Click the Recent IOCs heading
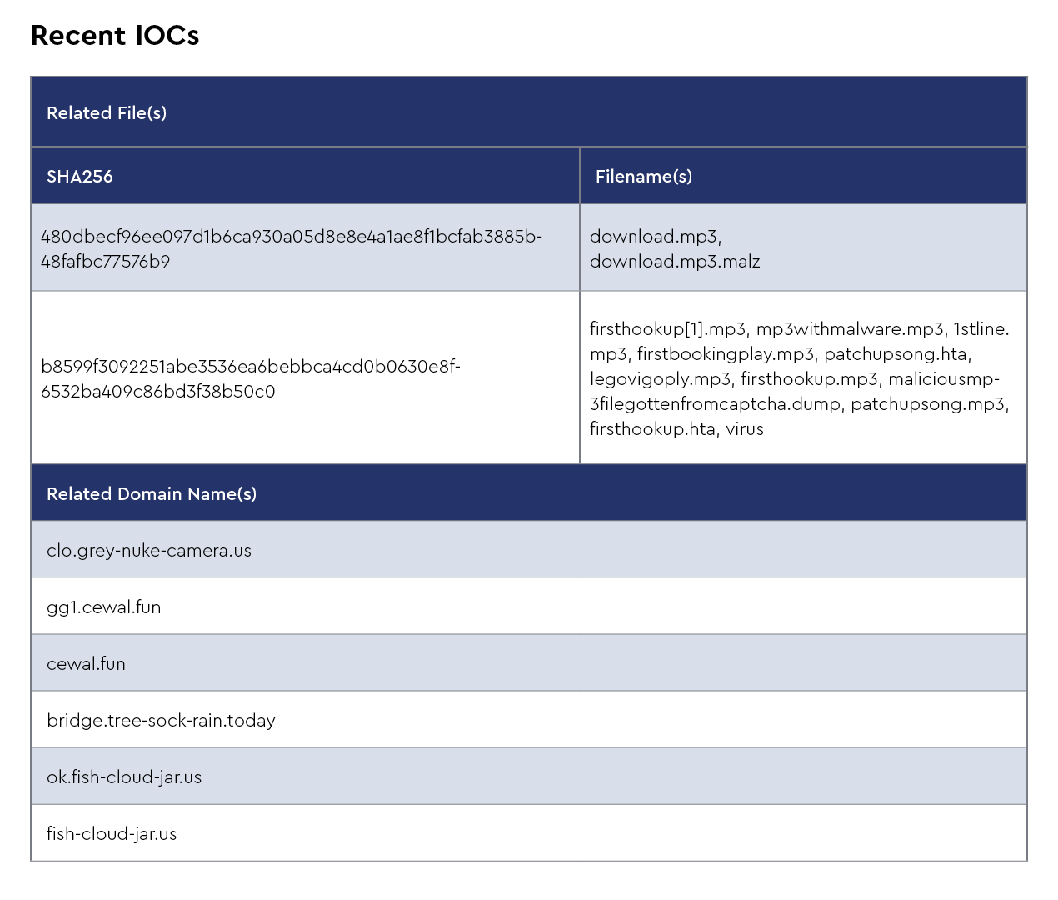This screenshot has height=900, width=1058. coord(115,36)
